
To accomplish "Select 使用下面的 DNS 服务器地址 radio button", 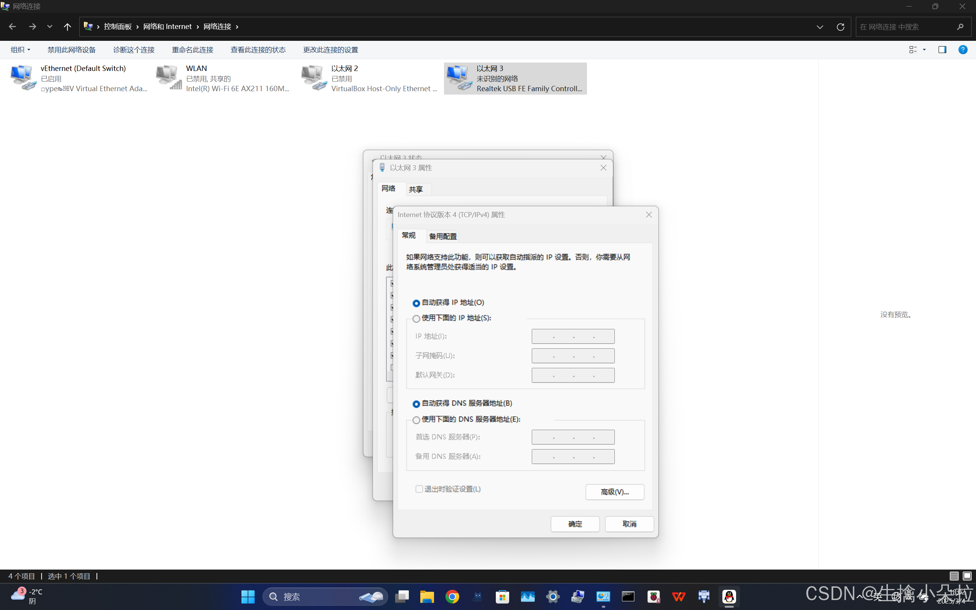I will pos(416,420).
